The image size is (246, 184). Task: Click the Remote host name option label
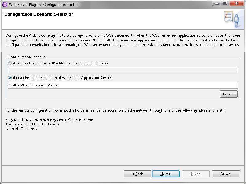tap(61, 63)
